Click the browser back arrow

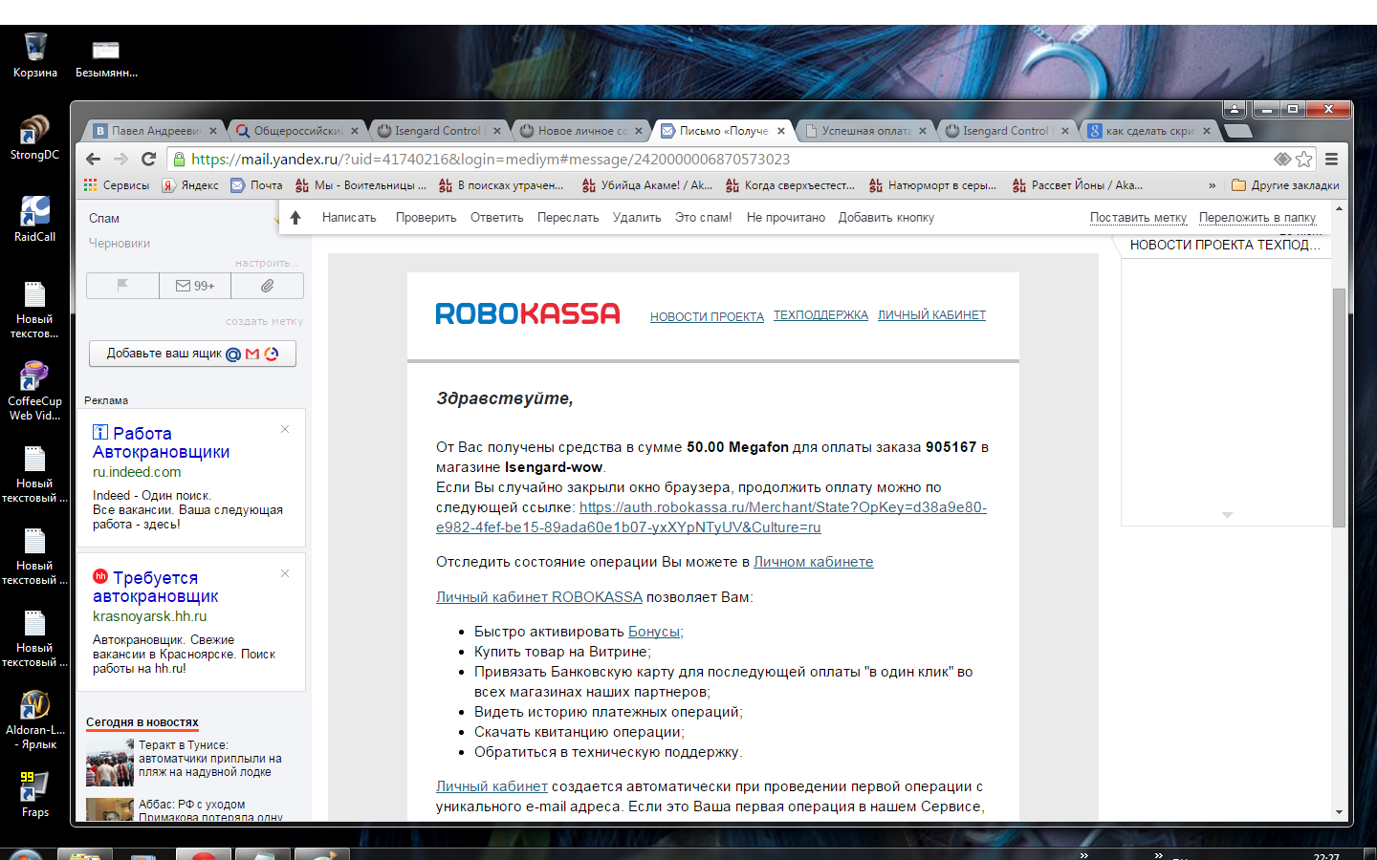pos(93,160)
